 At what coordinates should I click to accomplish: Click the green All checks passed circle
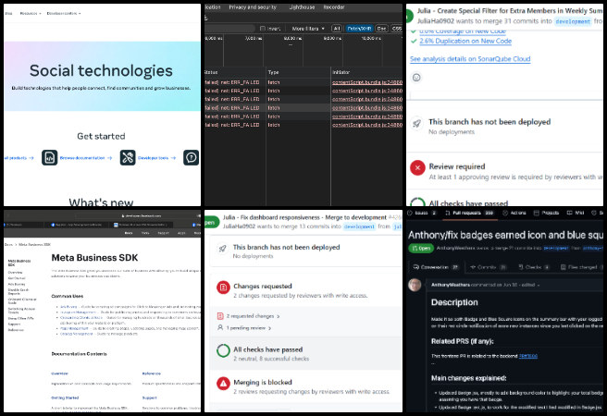[223, 349]
